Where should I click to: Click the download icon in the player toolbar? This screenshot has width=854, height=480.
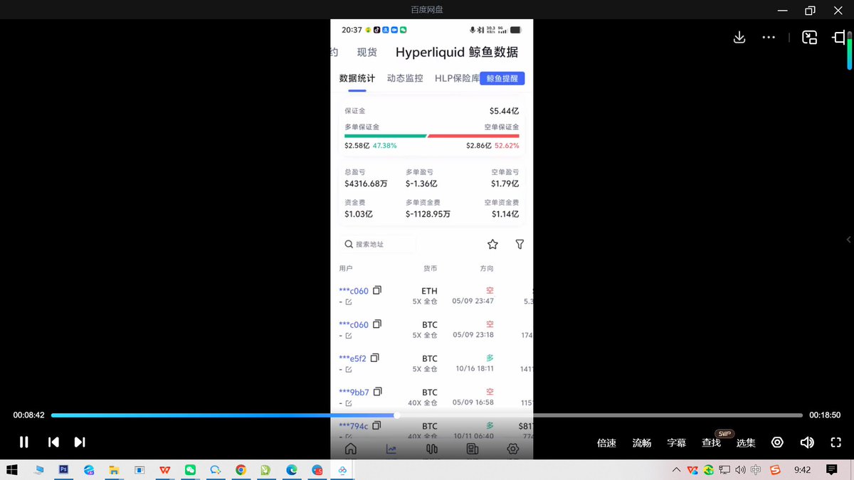[x=739, y=36]
